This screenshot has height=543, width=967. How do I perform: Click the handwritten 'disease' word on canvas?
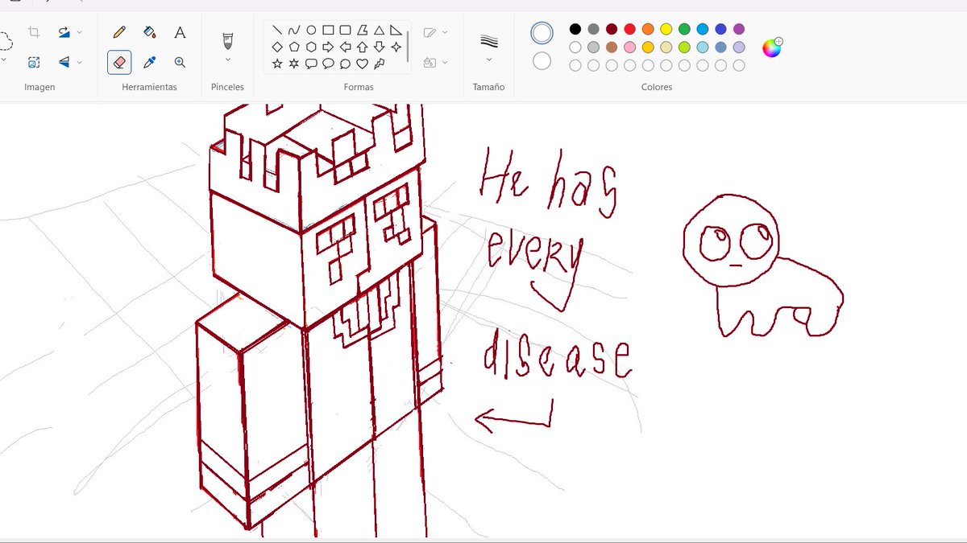(x=557, y=356)
